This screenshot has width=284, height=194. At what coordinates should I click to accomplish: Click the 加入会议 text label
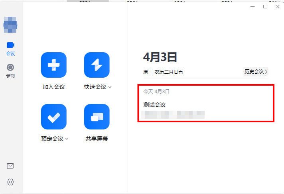[x=53, y=87]
